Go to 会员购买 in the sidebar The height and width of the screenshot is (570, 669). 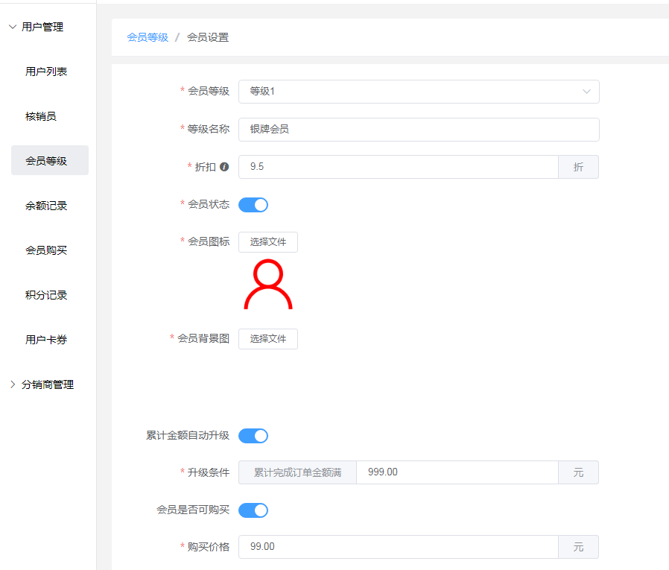(46, 250)
